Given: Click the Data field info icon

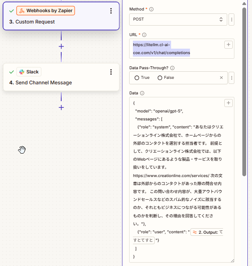Looking at the screenshot, I should pos(142,93).
